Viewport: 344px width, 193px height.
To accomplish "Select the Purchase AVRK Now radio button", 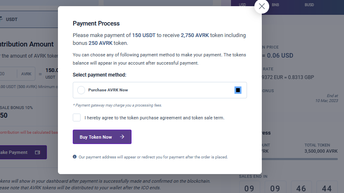I will (x=81, y=90).
